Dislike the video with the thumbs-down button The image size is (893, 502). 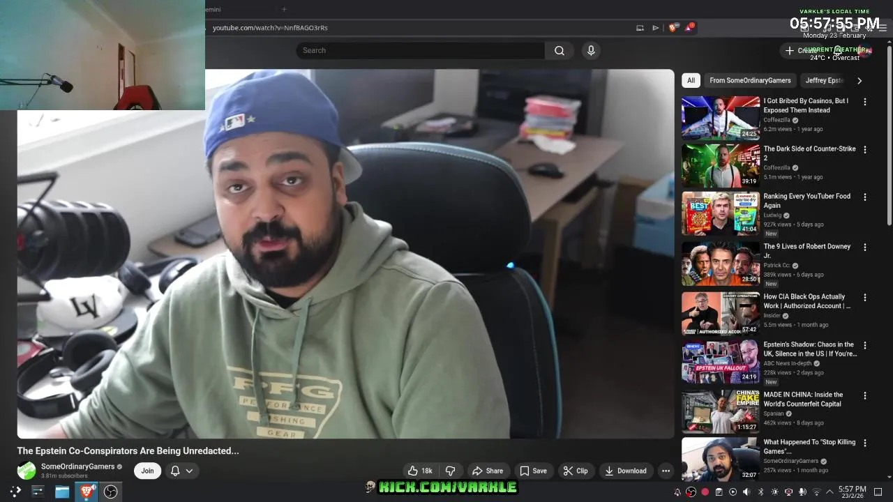coord(451,471)
